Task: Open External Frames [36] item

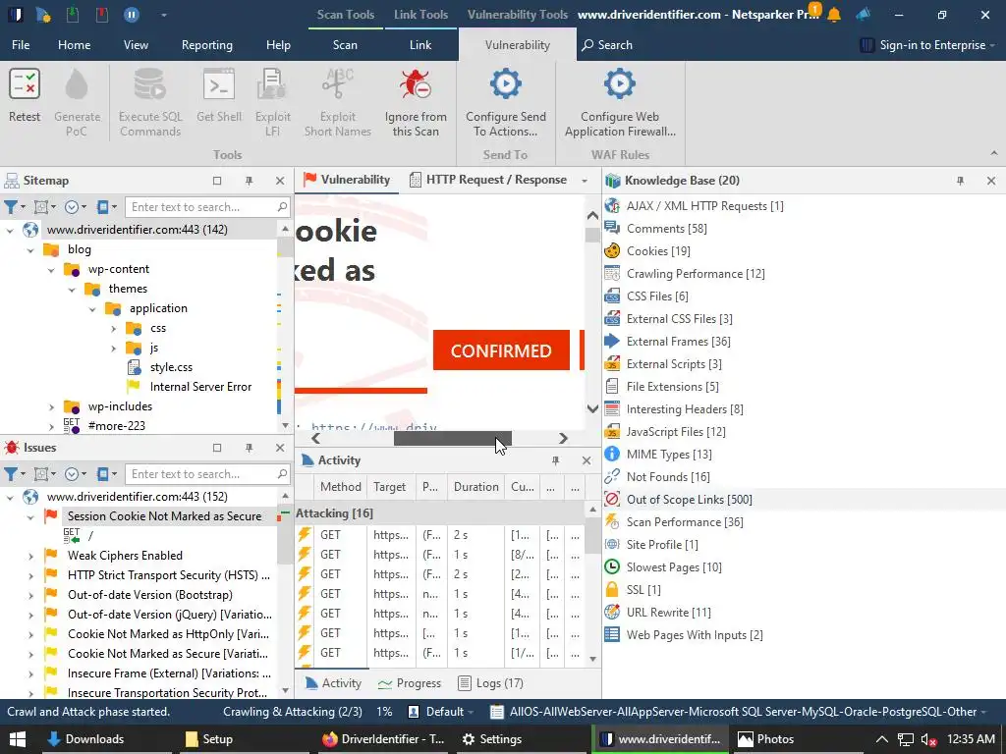Action: tap(678, 342)
